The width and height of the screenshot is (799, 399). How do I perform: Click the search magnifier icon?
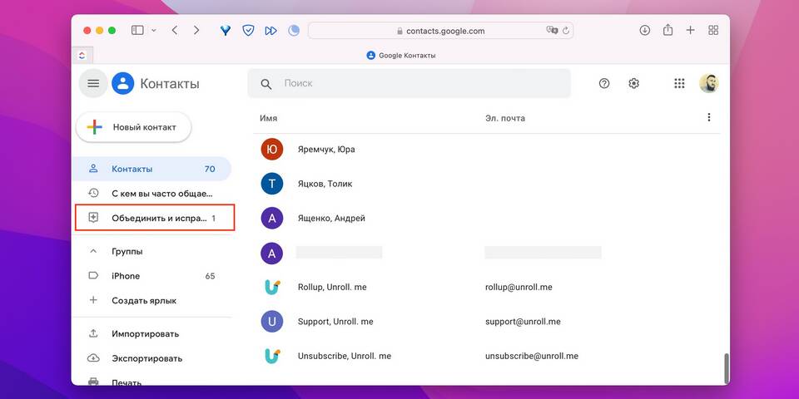tap(266, 84)
